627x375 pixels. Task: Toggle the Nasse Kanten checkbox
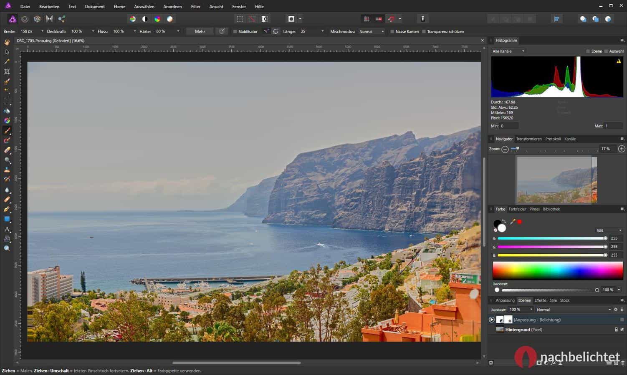[392, 32]
